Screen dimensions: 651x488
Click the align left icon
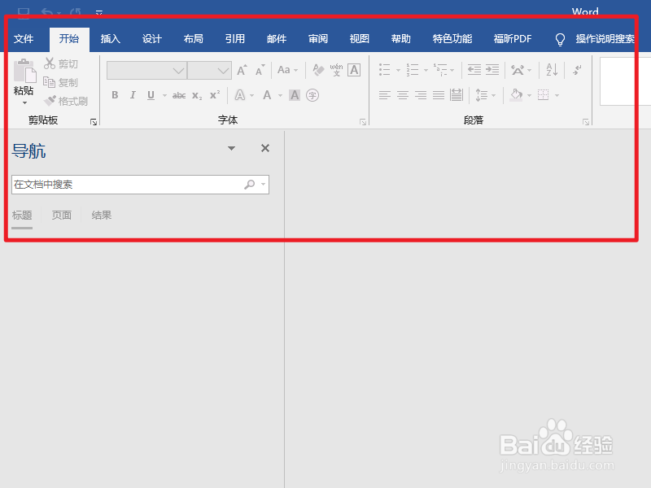point(385,95)
